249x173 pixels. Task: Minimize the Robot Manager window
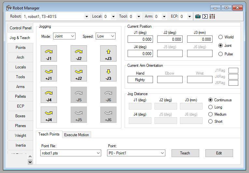click(215, 8)
